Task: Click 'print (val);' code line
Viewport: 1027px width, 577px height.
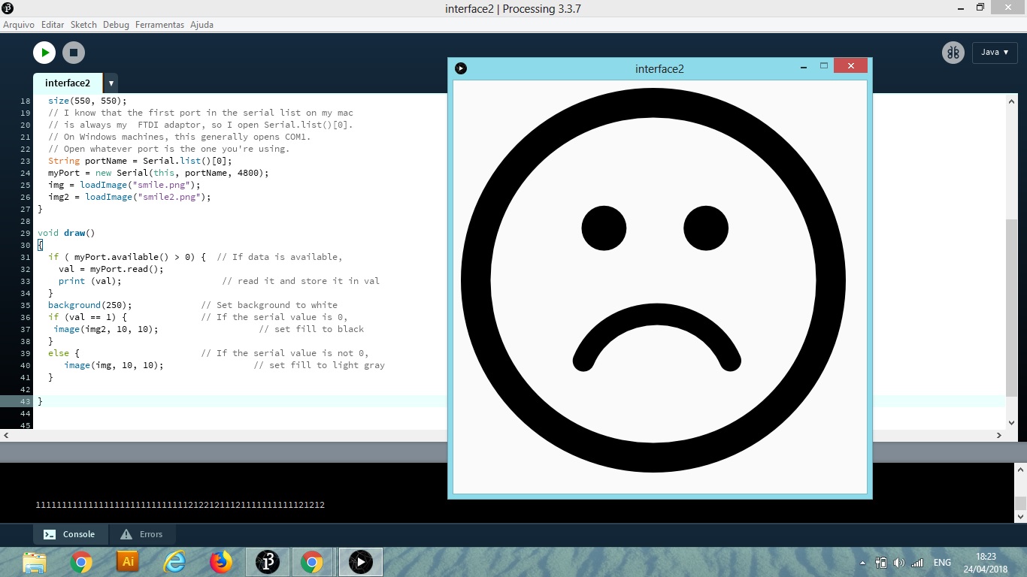Action: tap(89, 281)
